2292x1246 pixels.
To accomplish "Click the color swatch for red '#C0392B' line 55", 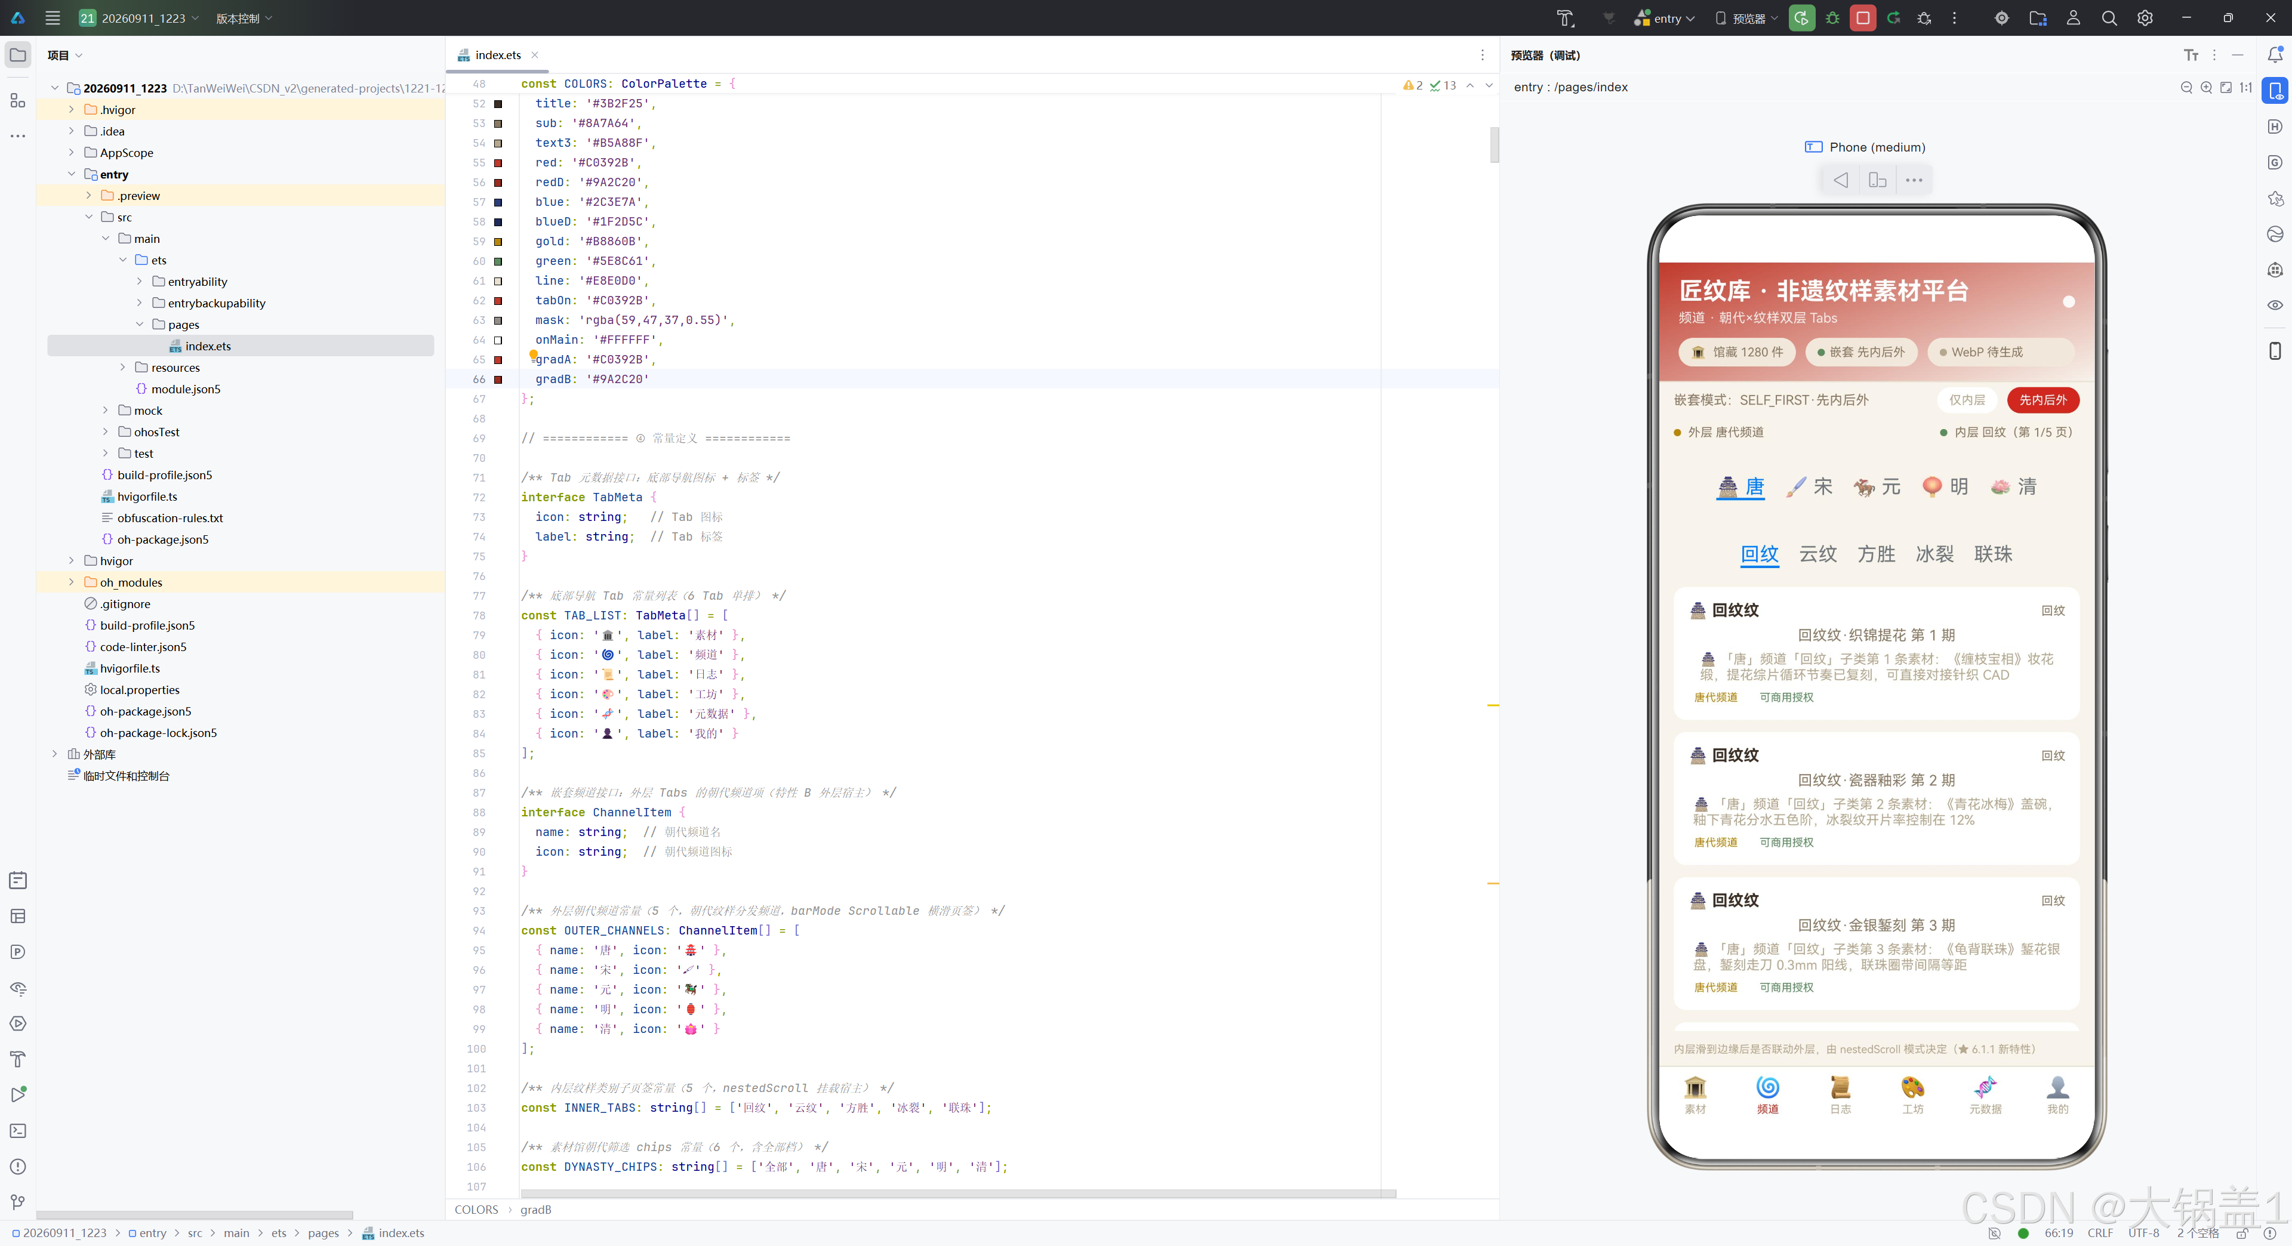I will (x=498, y=163).
